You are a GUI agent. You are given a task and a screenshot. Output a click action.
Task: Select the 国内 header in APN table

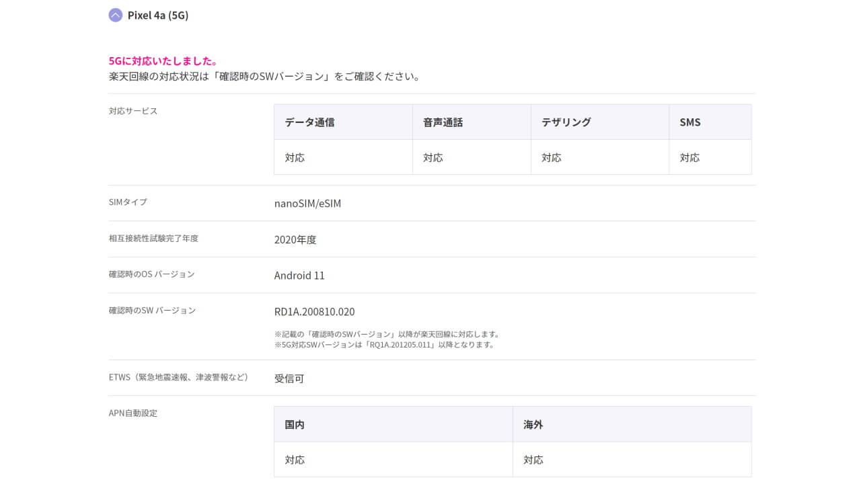click(295, 425)
